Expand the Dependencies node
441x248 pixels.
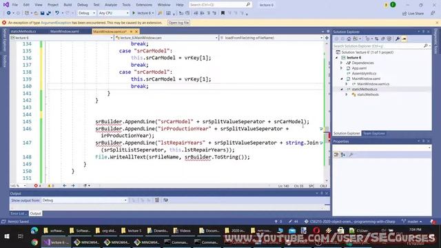pos(342,63)
